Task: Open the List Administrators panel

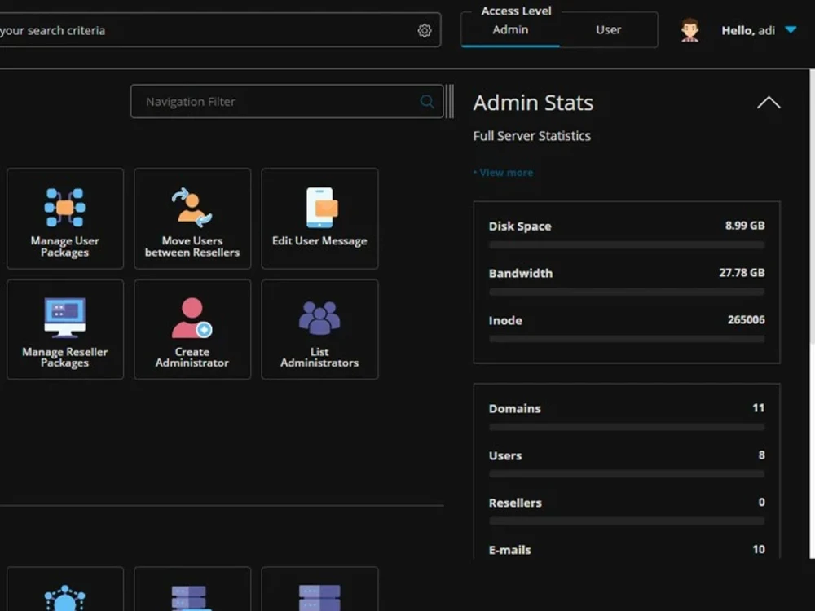Action: (319, 329)
